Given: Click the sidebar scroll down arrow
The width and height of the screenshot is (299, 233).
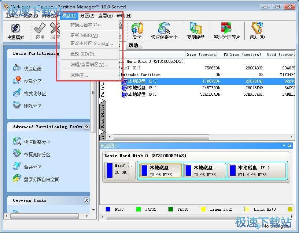Looking at the screenshot, I should (93, 210).
